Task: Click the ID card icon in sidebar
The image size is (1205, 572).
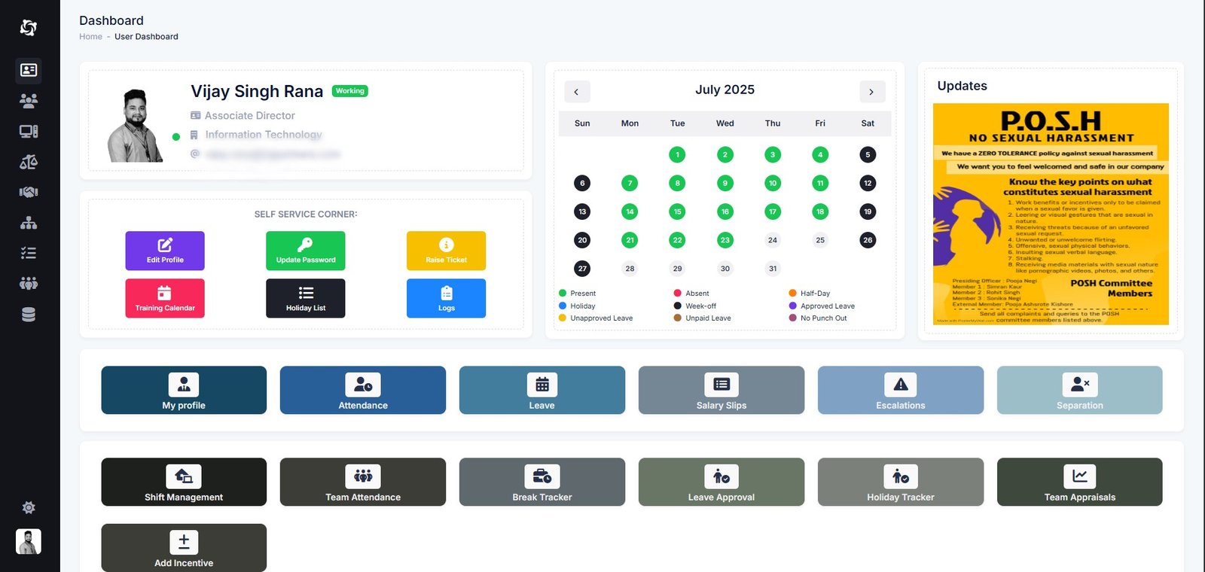Action: (29, 70)
